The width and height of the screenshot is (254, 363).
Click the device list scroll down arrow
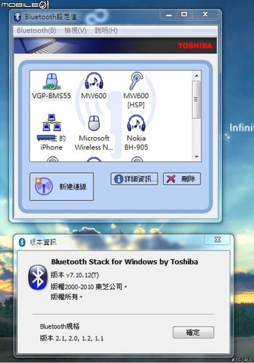click(x=196, y=157)
